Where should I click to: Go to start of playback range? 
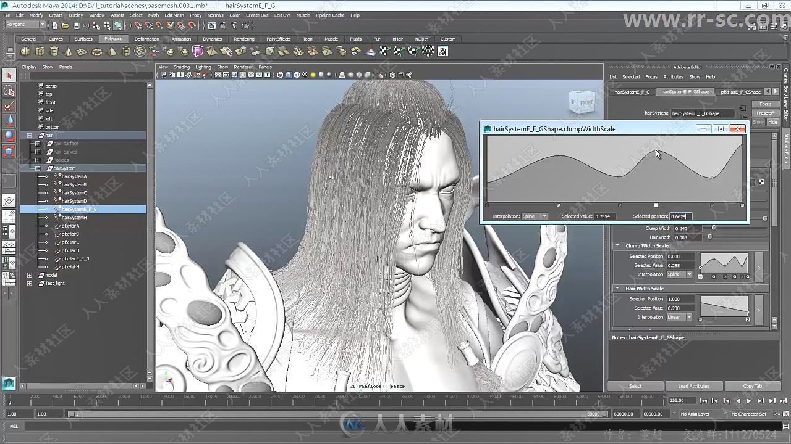point(703,401)
